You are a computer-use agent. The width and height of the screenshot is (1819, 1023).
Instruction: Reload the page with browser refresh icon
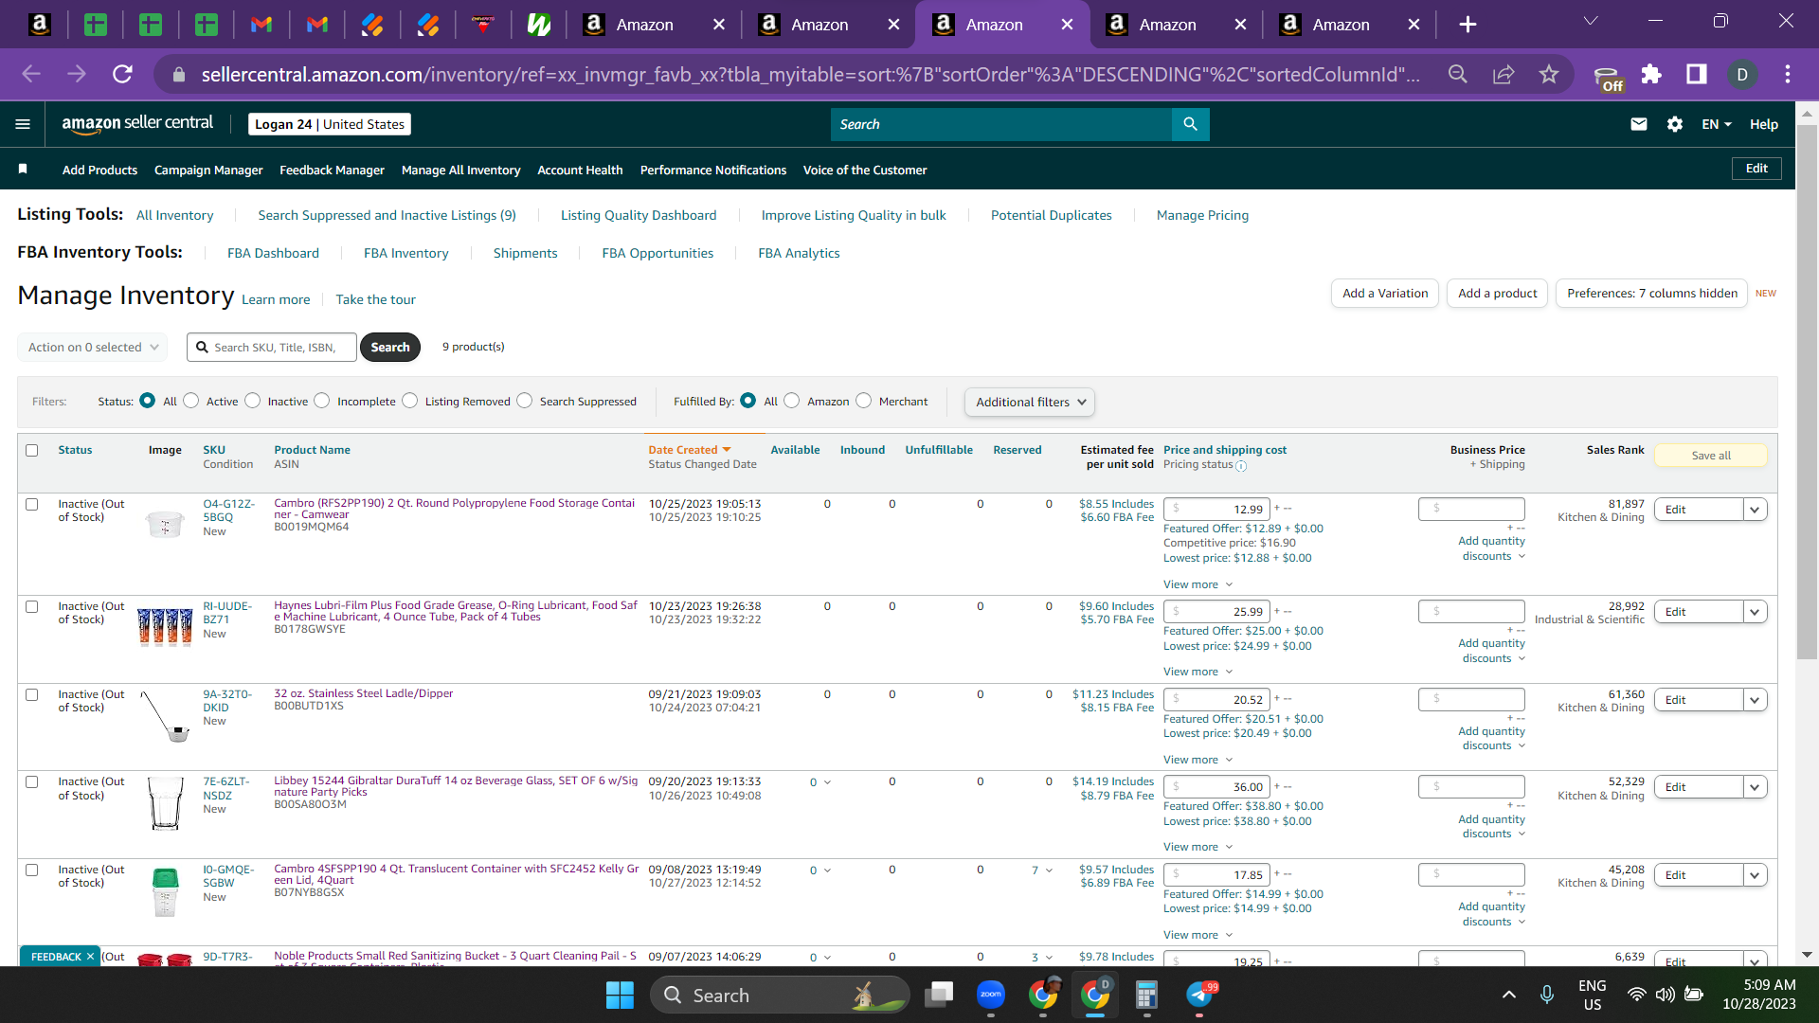tap(122, 74)
